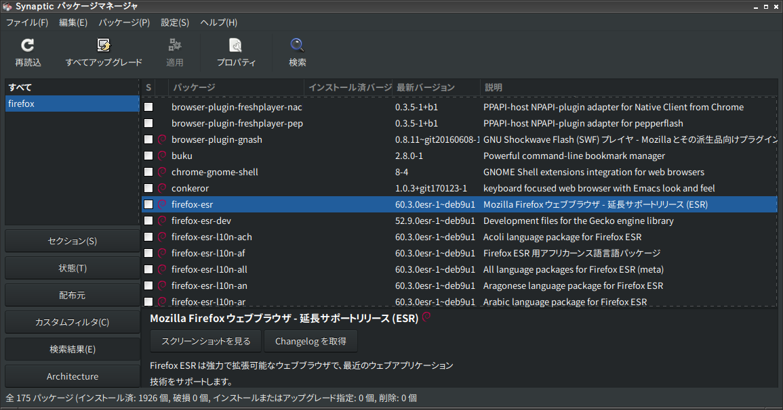Viewport: 783px width, 410px height.
Task: Click the Debian swirl after the description heading
Action: pos(426,317)
